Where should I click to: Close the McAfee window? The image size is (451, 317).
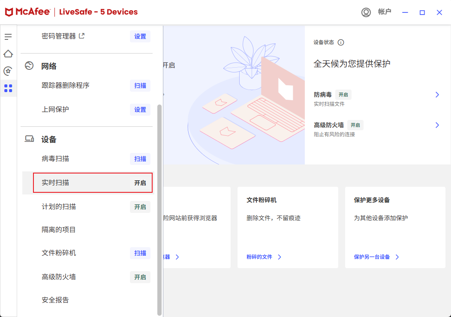(x=439, y=12)
